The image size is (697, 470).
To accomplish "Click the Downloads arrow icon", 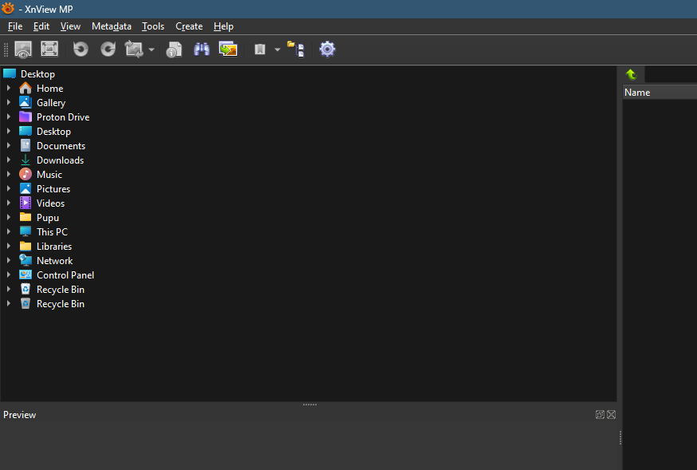I will tap(26, 160).
